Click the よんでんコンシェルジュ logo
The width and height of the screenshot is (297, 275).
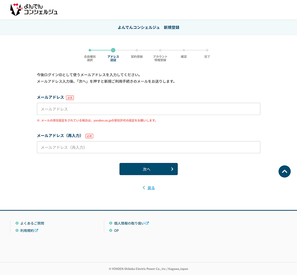coord(33,10)
